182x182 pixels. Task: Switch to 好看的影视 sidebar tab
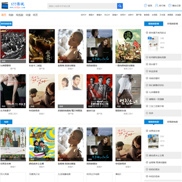click(x=172, y=24)
